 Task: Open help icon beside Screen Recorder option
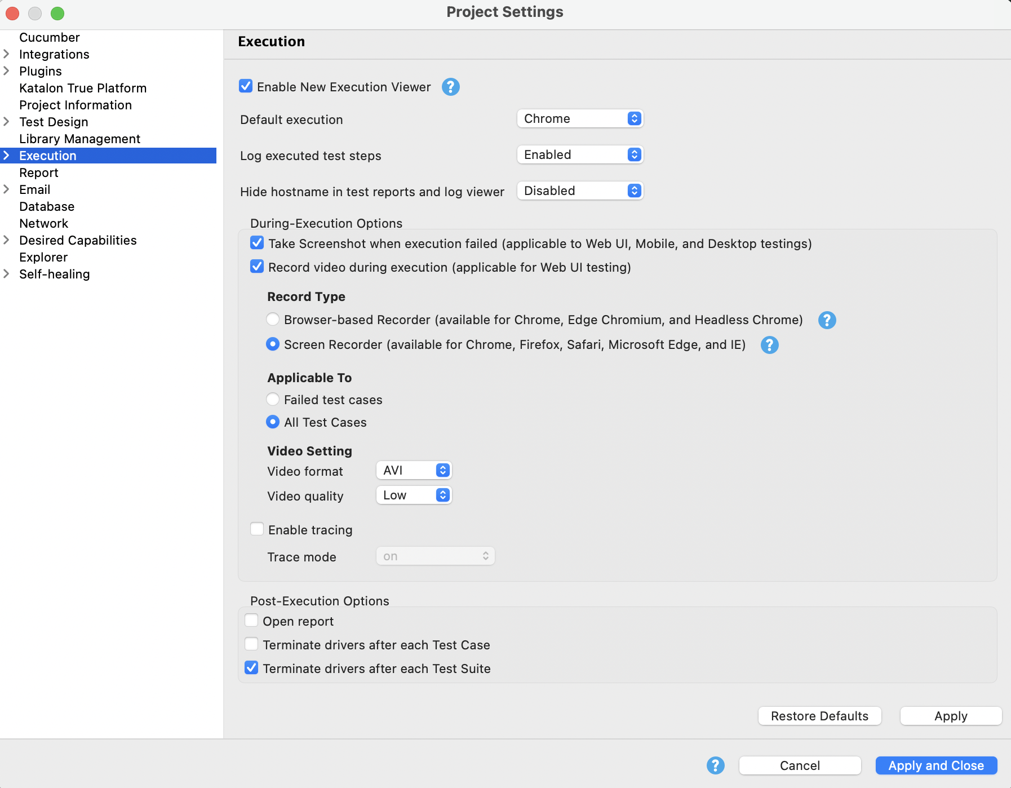[x=769, y=345]
